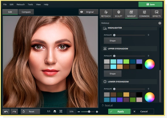The image size is (167, 118).
Task: Pick gold lower eyeshadow swatch
Action: (126, 95)
